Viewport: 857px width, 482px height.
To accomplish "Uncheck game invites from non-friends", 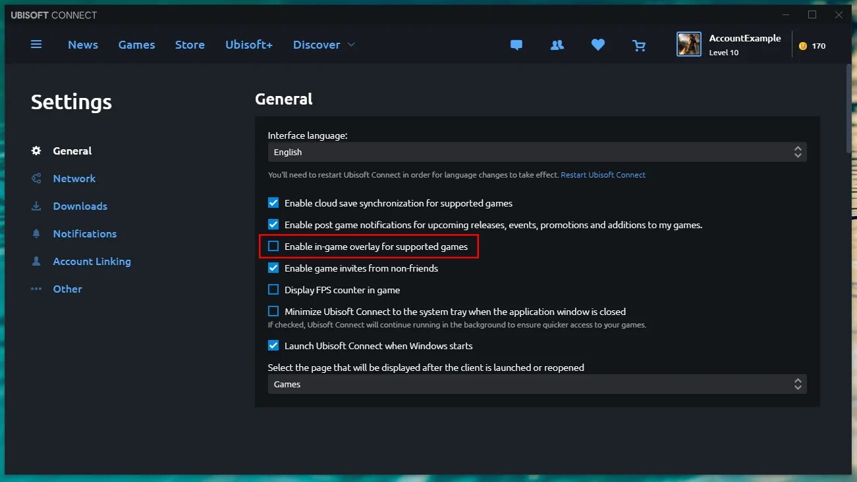I will (x=273, y=268).
